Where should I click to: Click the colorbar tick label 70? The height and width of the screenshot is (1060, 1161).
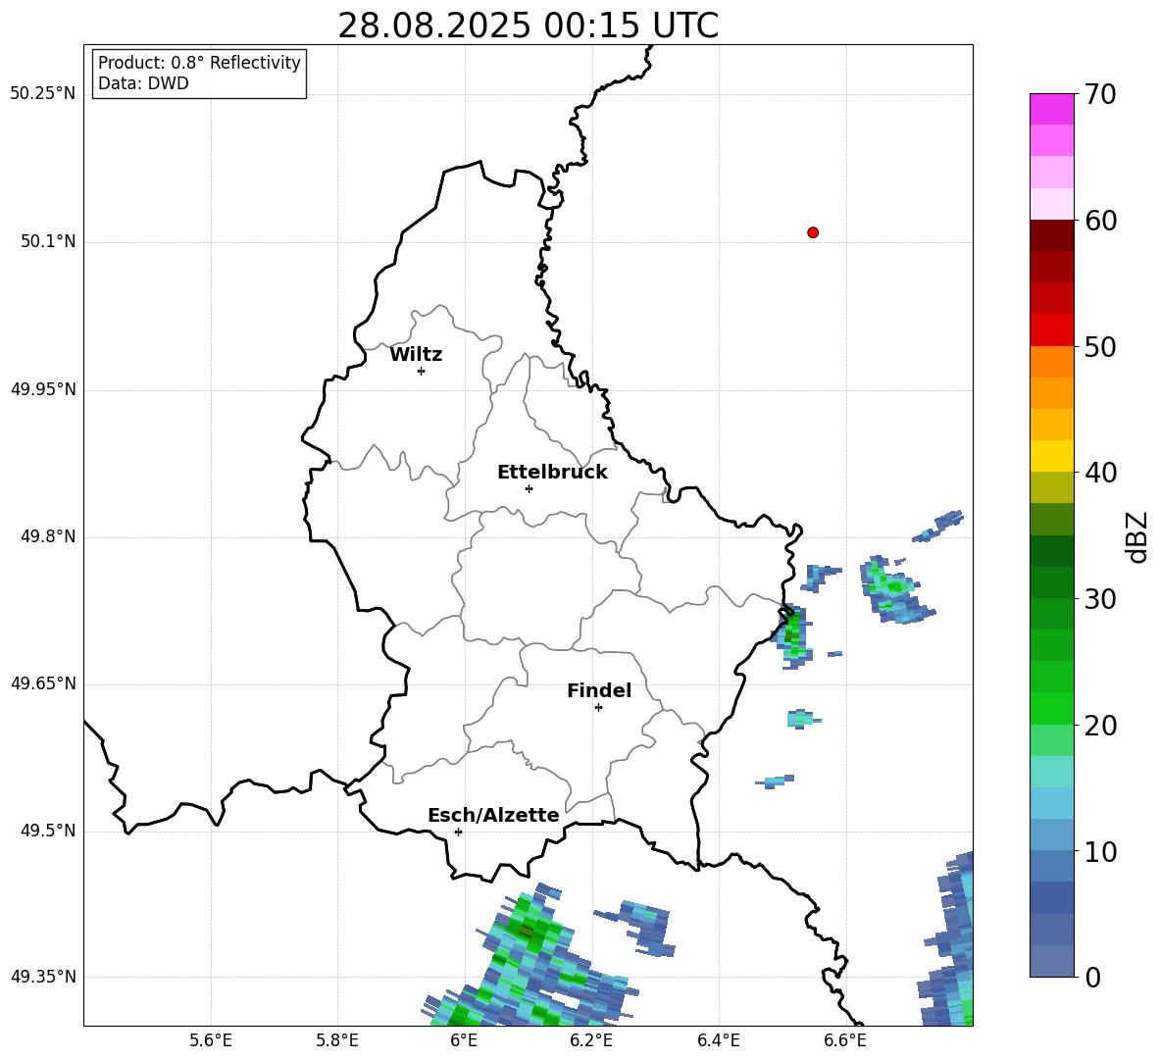click(1100, 95)
